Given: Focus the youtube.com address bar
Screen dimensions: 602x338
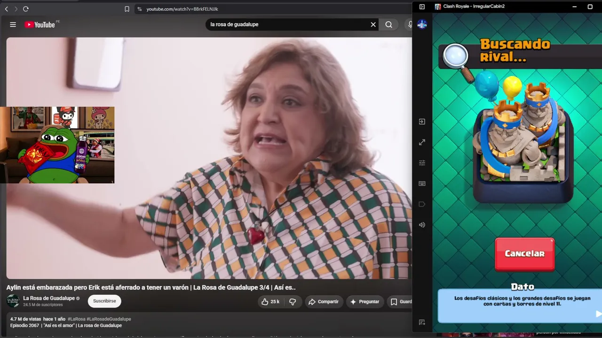Looking at the screenshot, I should (x=273, y=9).
